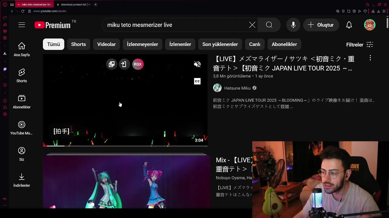The image size is (389, 218).
Task: Open the notifications bell
Action: (349, 25)
